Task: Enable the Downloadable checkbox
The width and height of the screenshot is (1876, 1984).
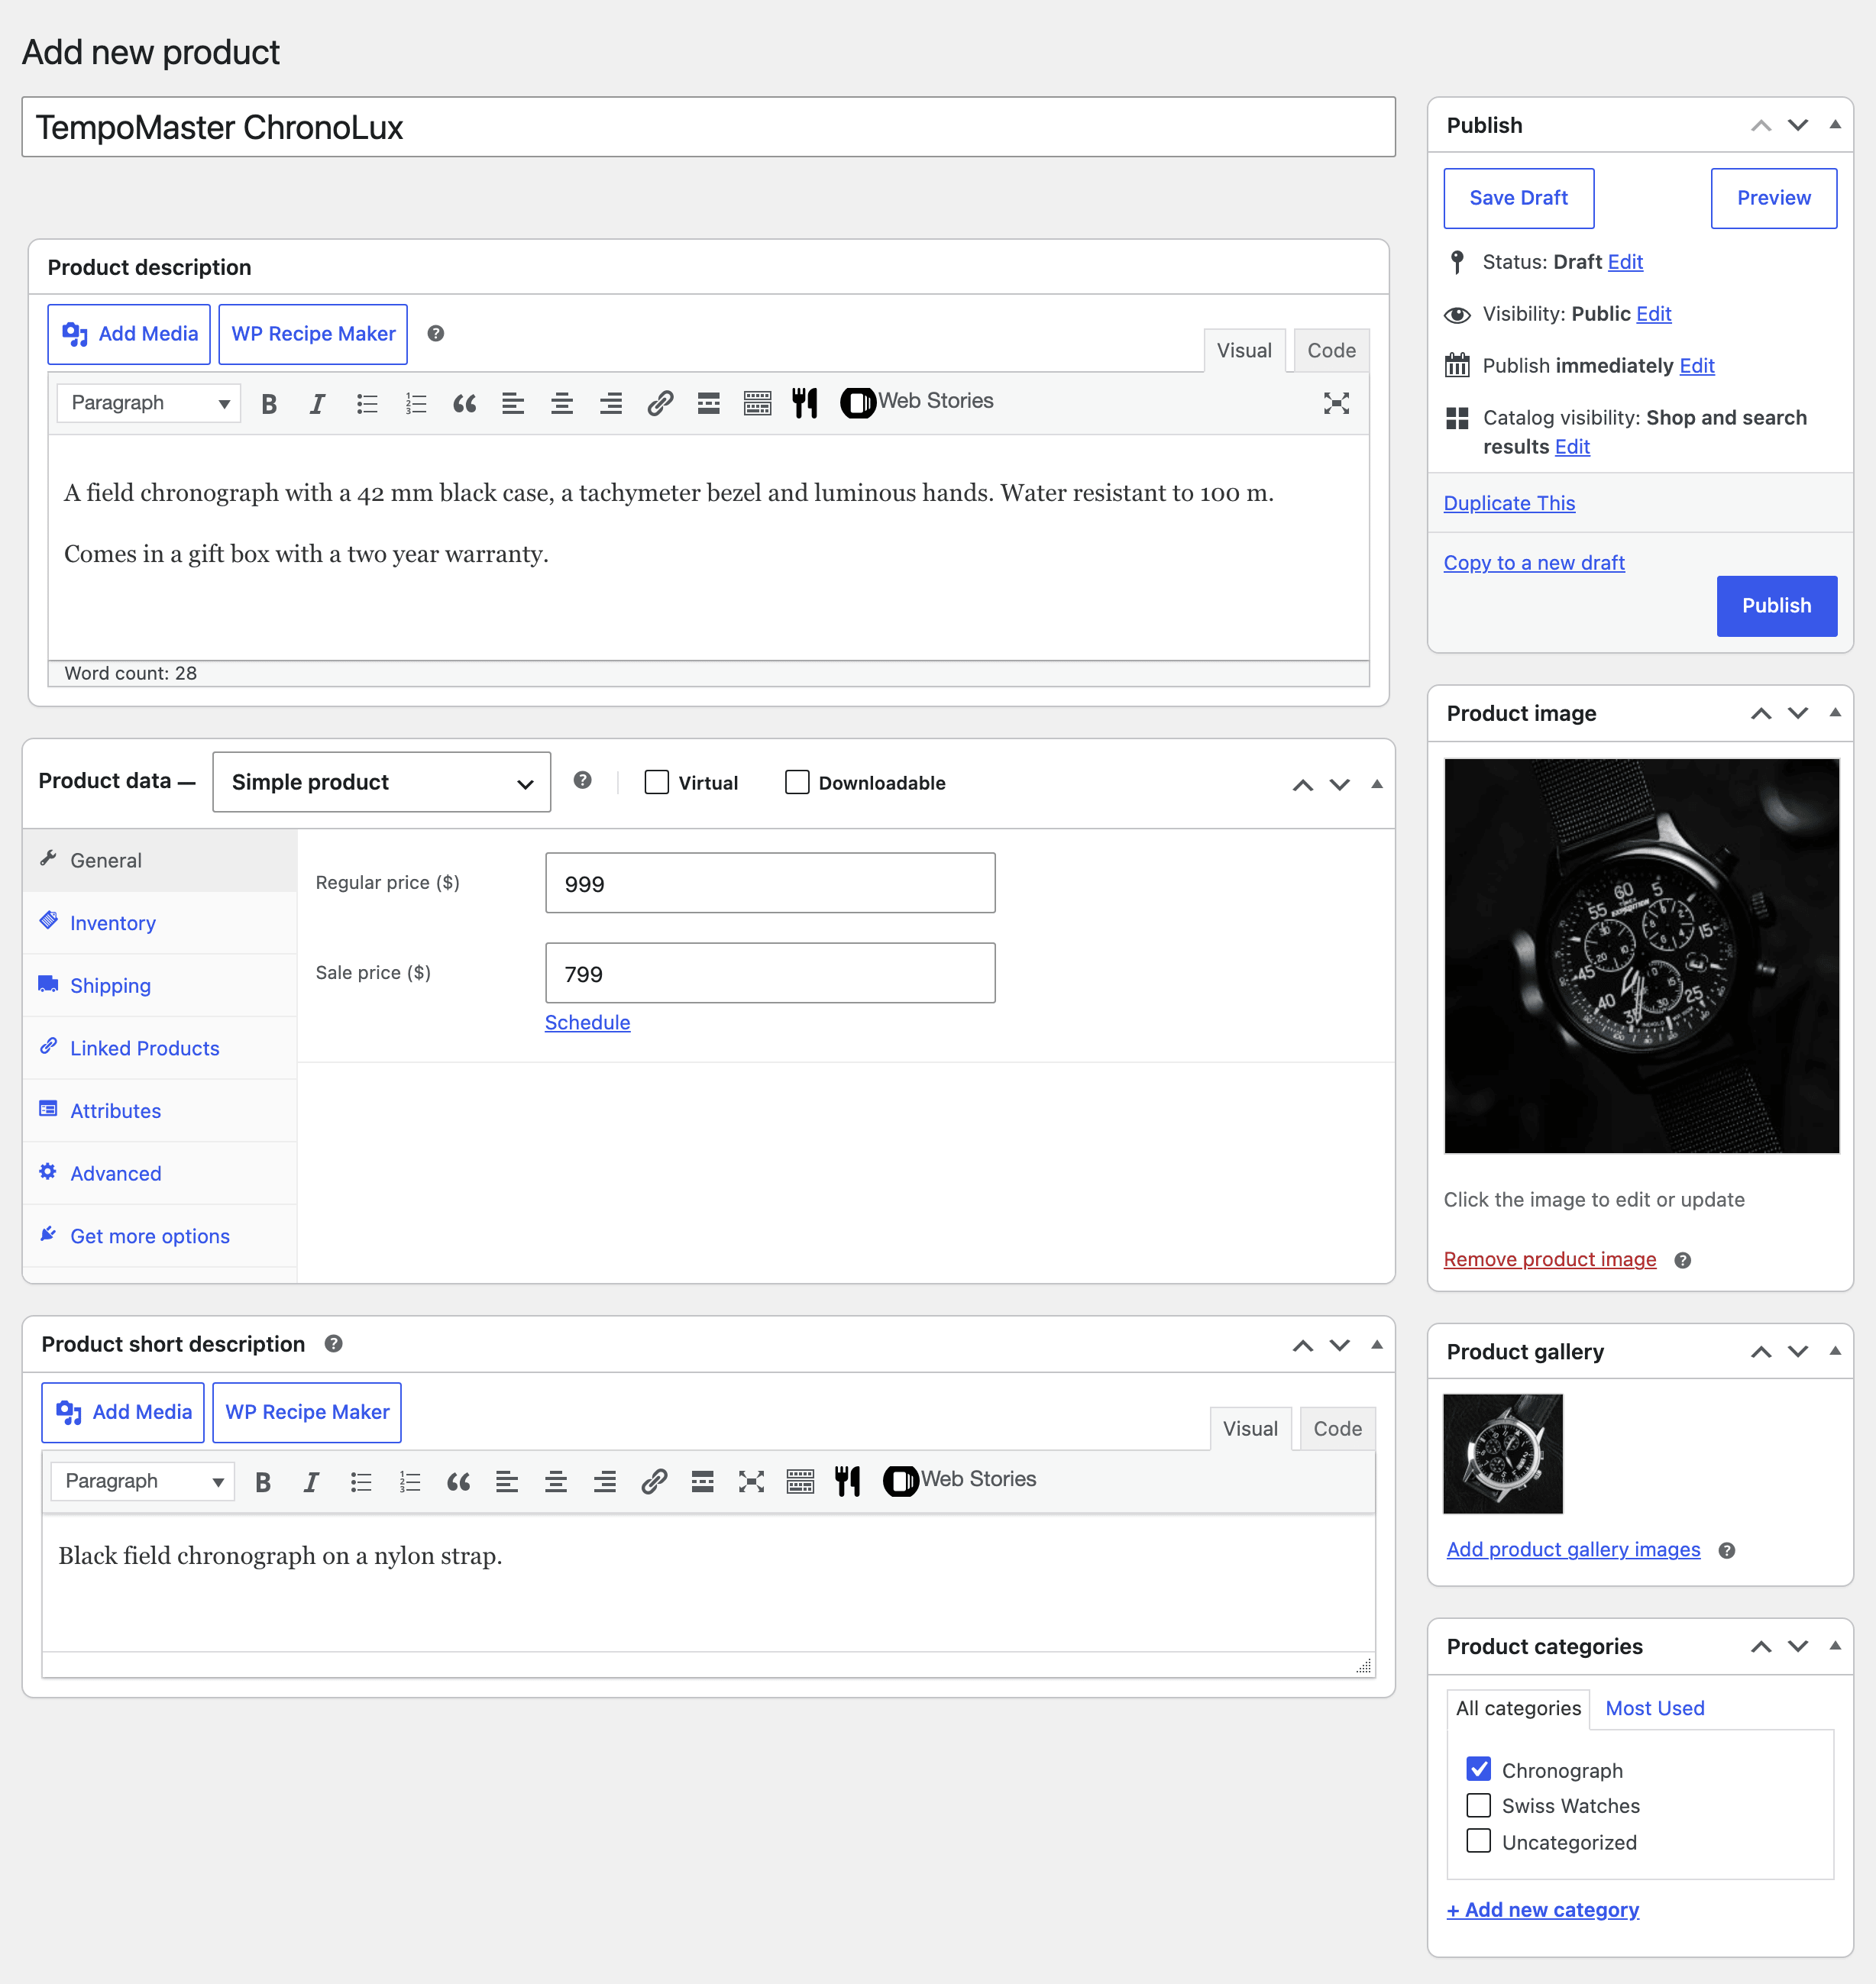Action: coord(797,782)
